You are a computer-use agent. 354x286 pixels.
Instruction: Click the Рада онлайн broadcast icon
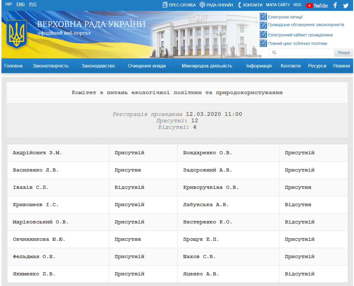[x=202, y=5]
